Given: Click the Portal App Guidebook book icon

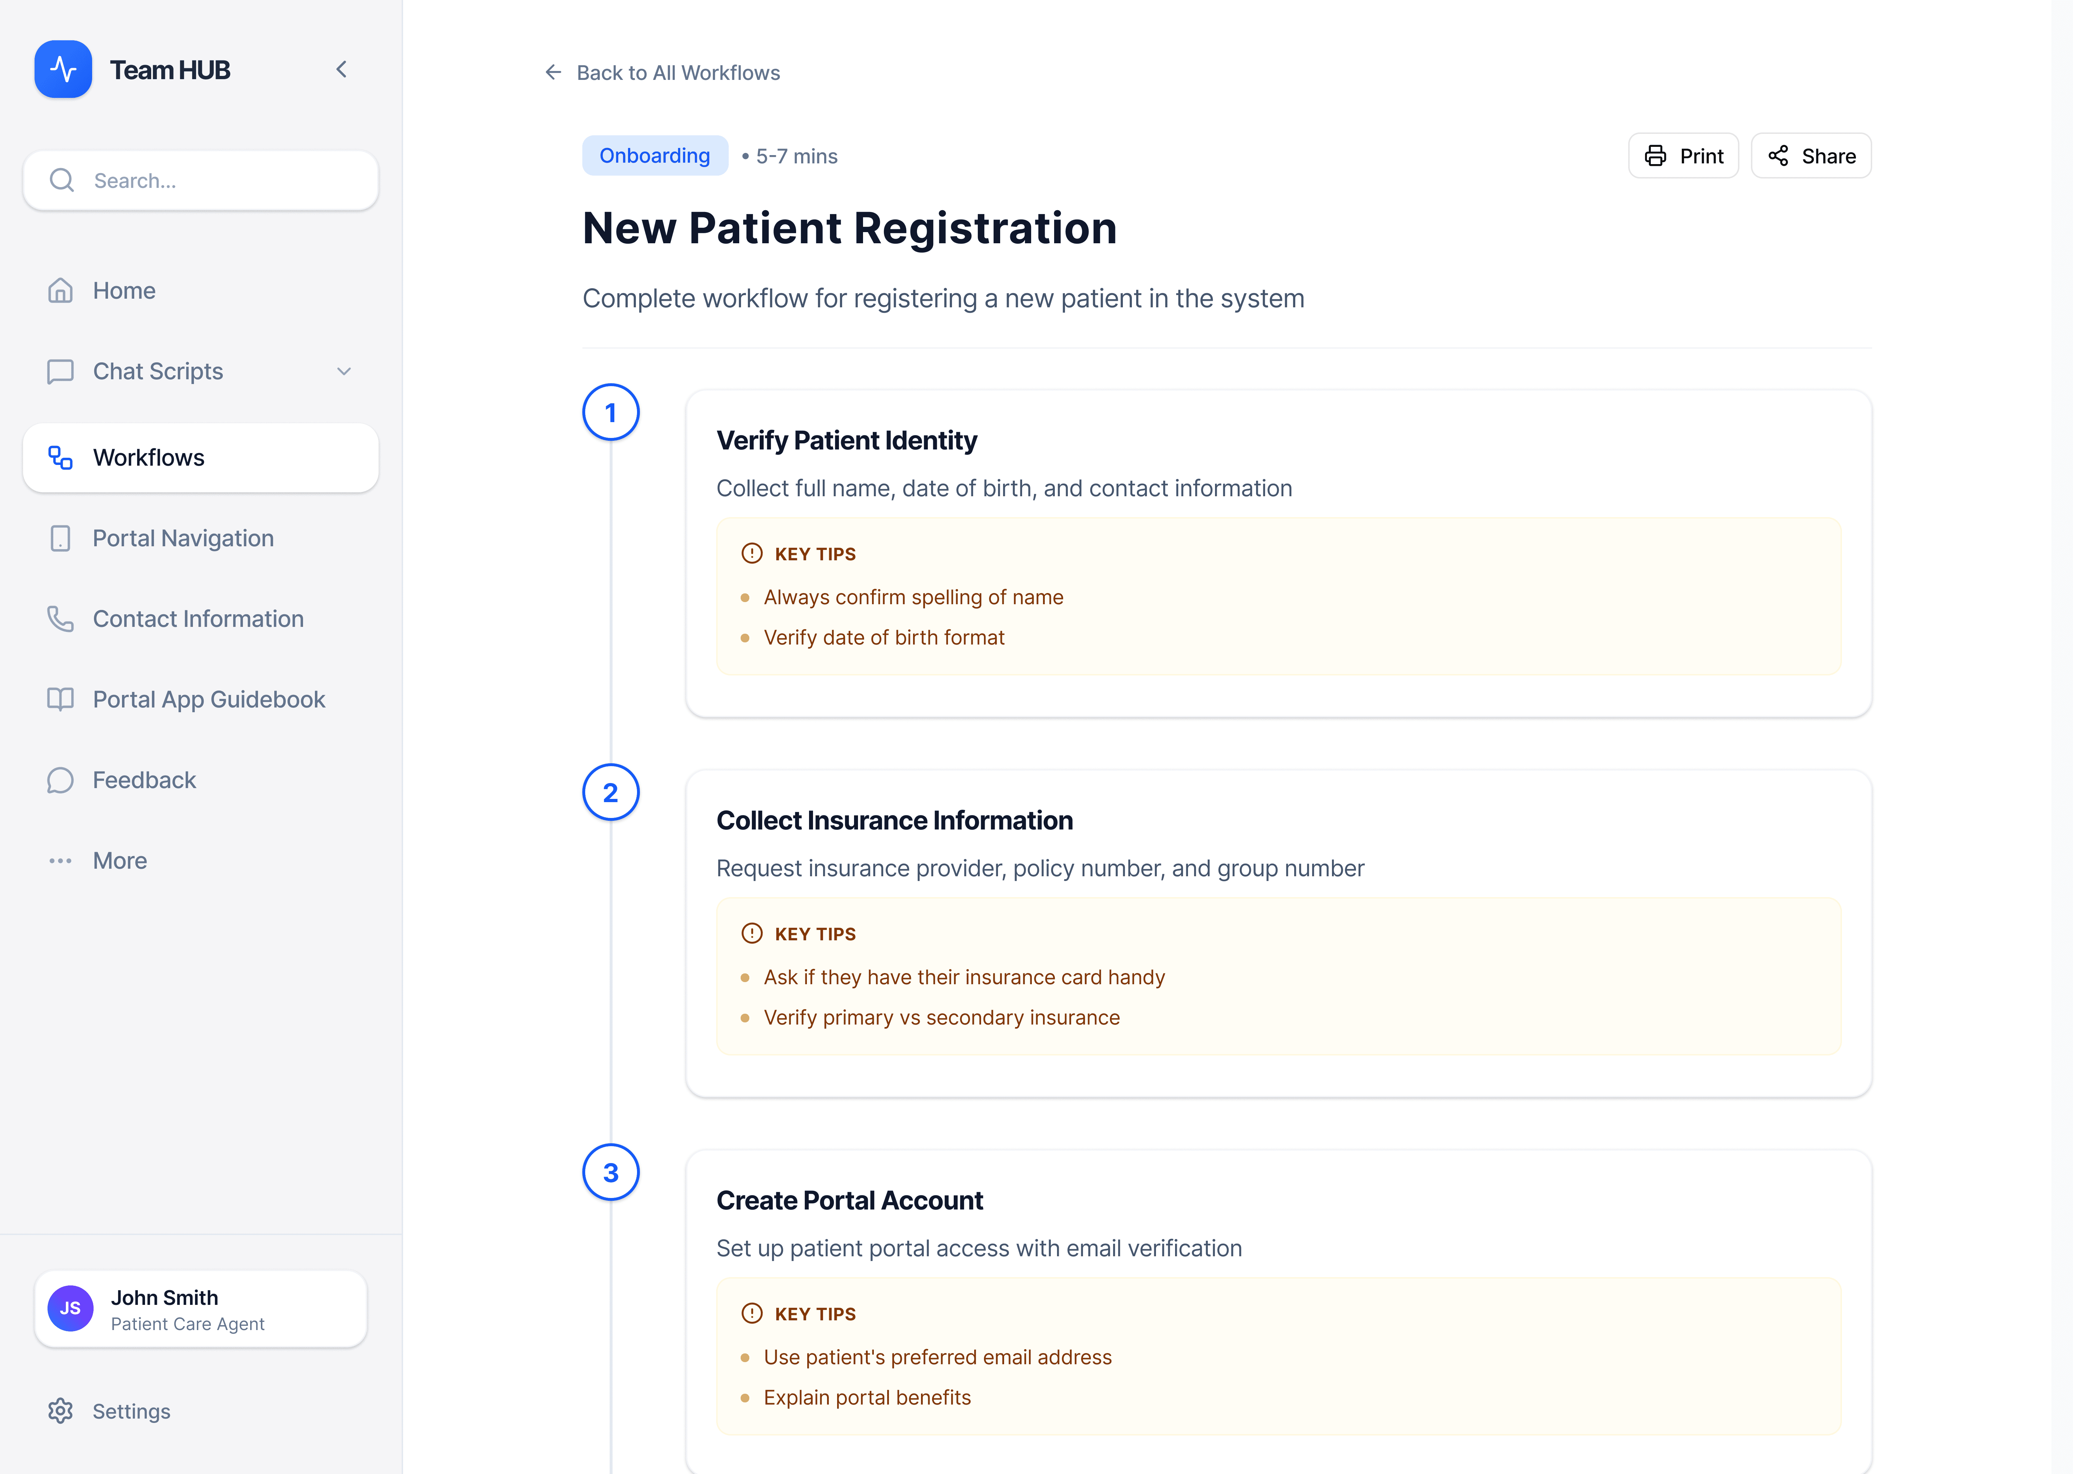Looking at the screenshot, I should click(60, 699).
